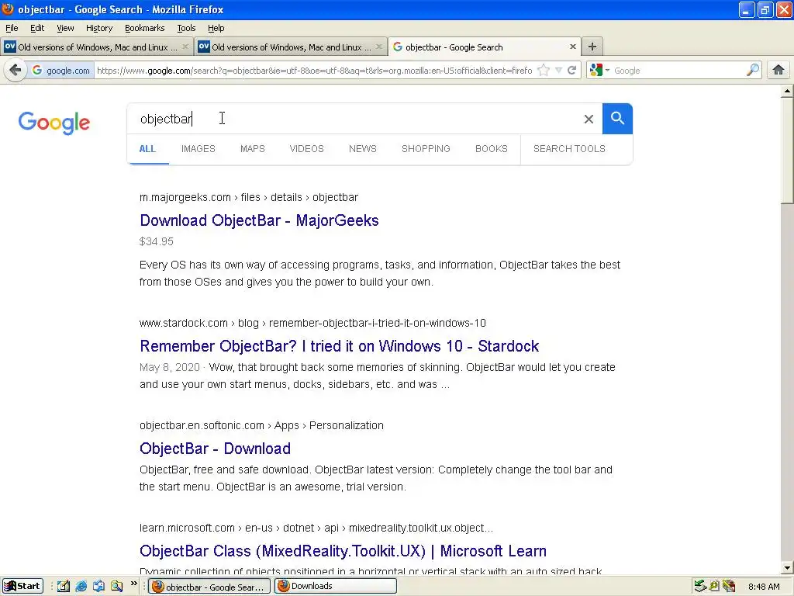
Task: Open the Bookmarks menu
Action: [144, 28]
